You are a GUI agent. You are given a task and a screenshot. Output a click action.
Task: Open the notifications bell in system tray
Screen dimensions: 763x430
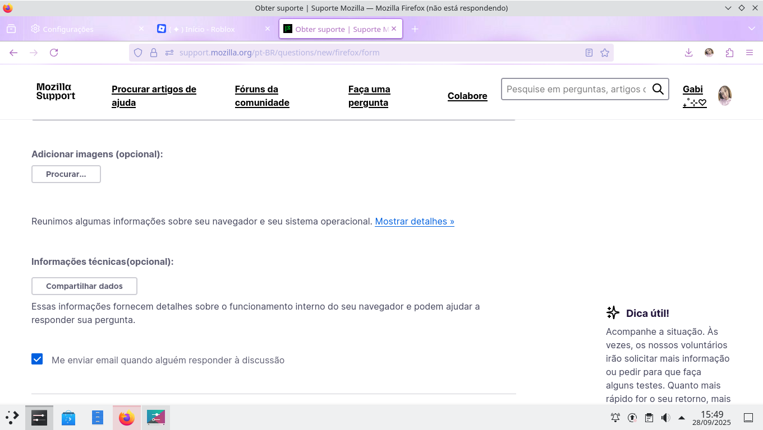coord(615,418)
